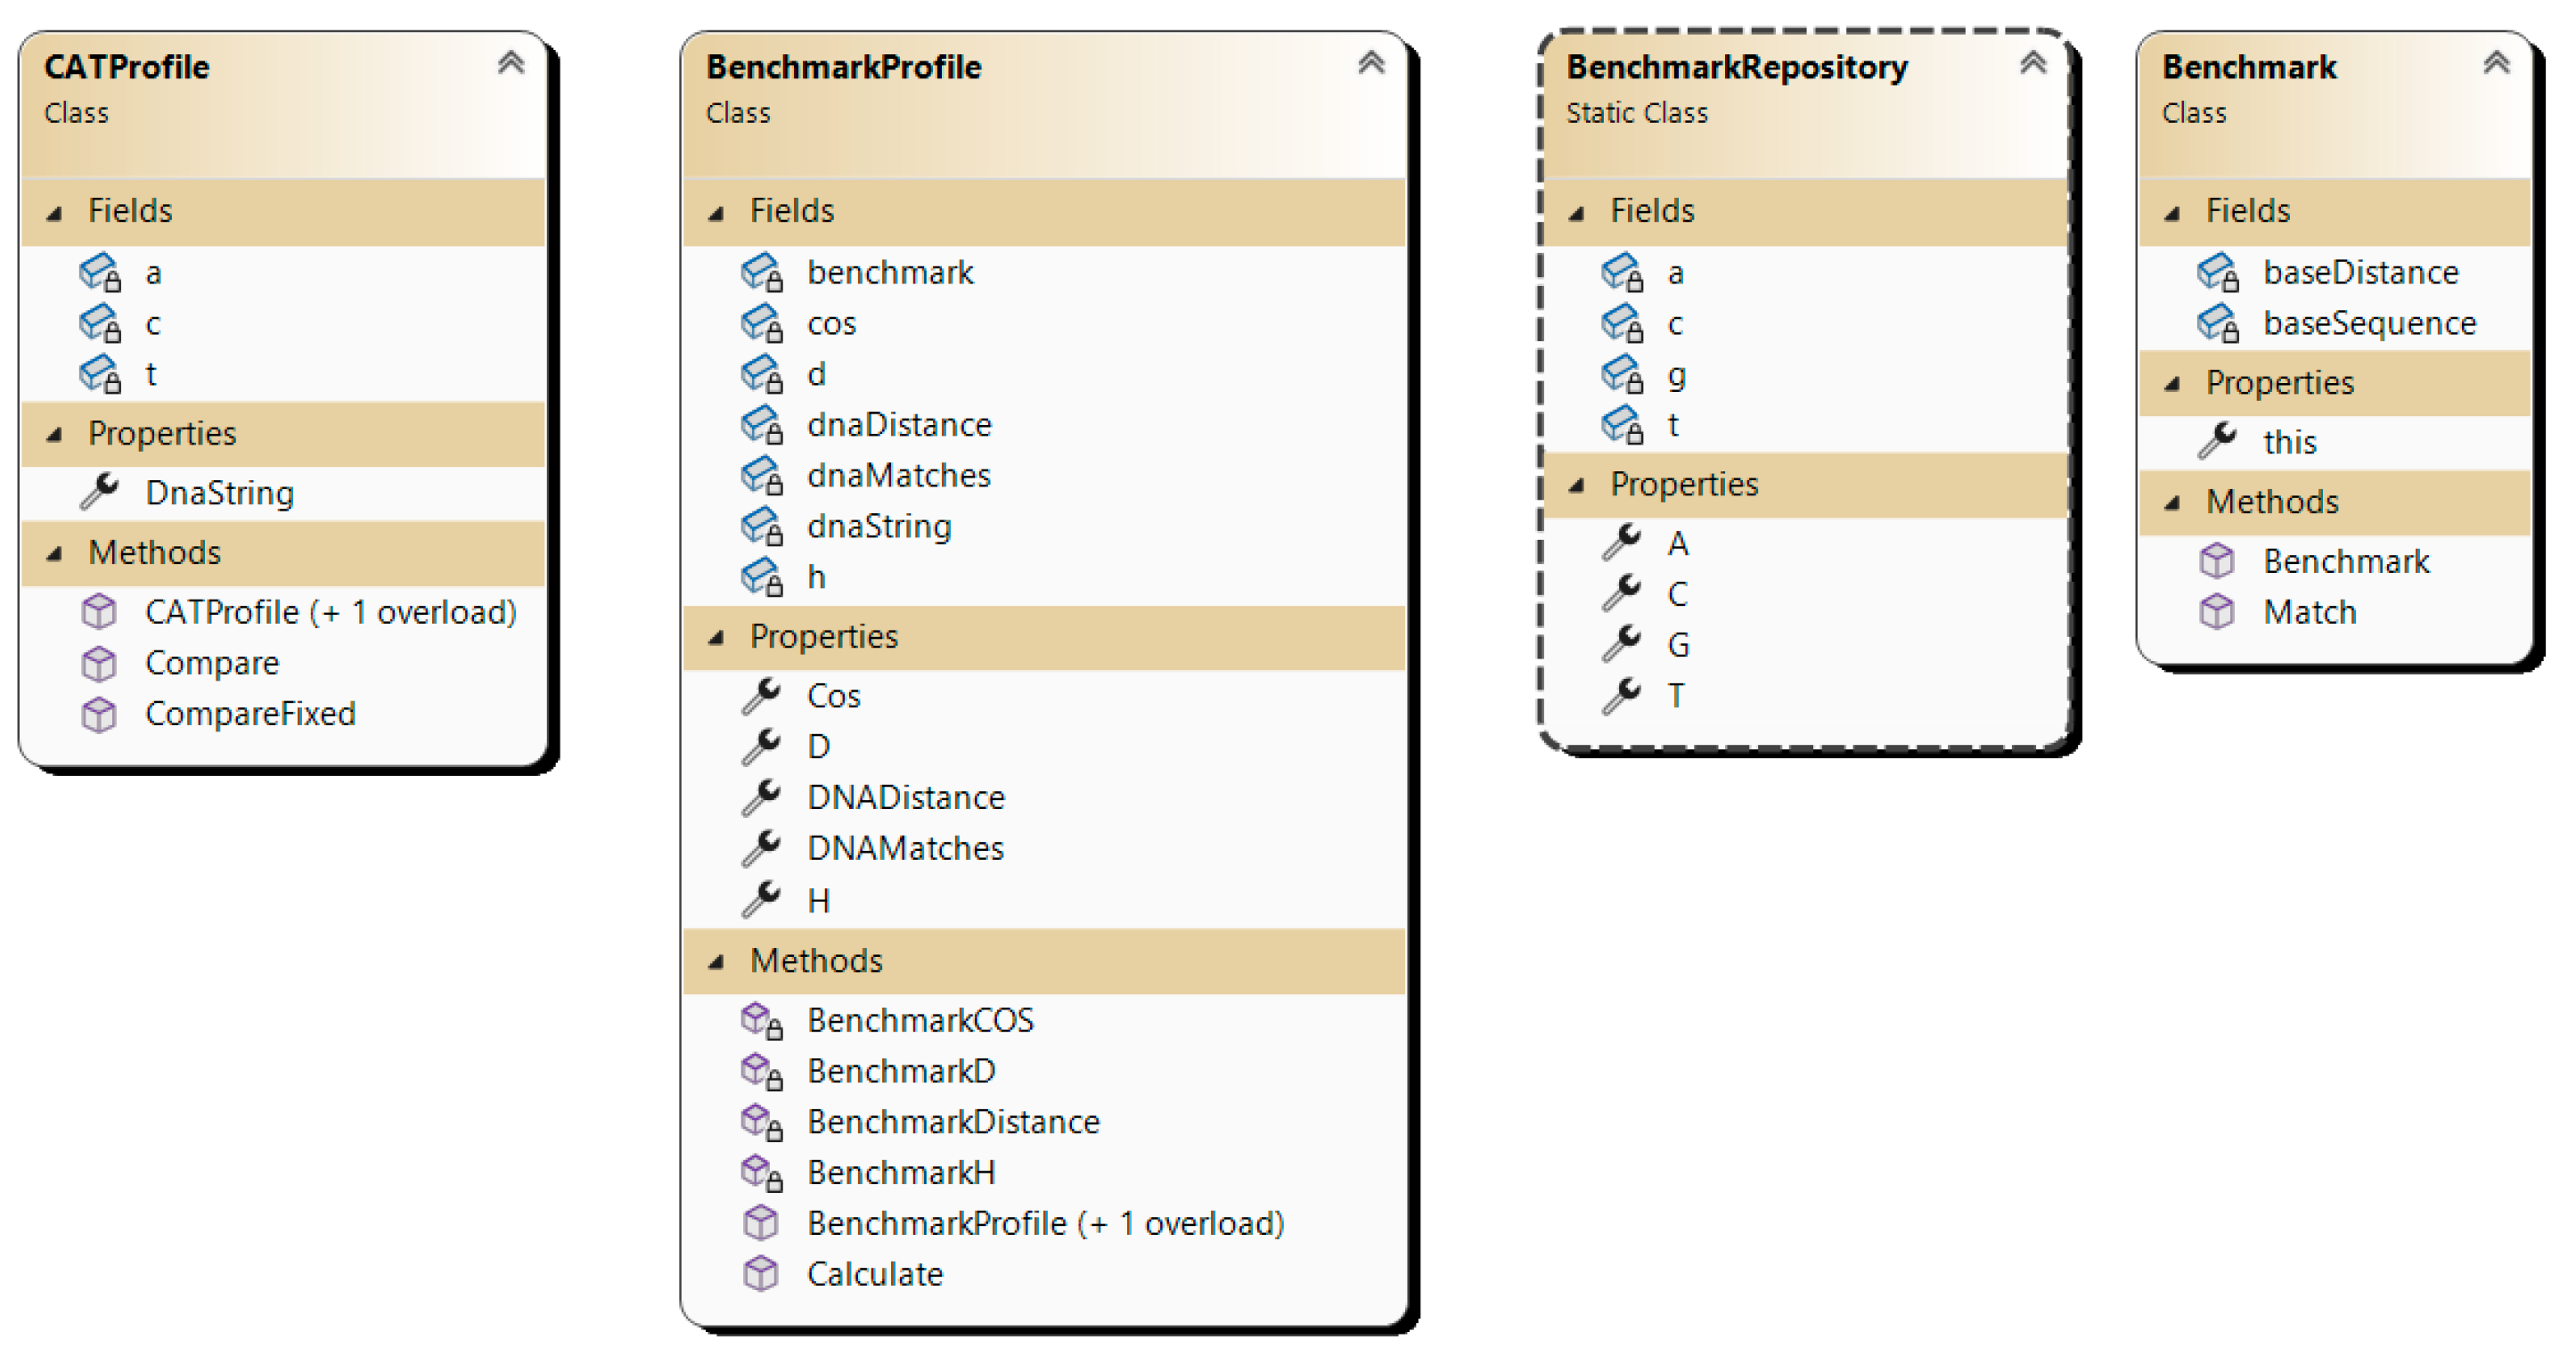The image size is (2576, 1356).
Task: Collapse the Methods section of BenchmarkProfile
Action: pos(716,962)
